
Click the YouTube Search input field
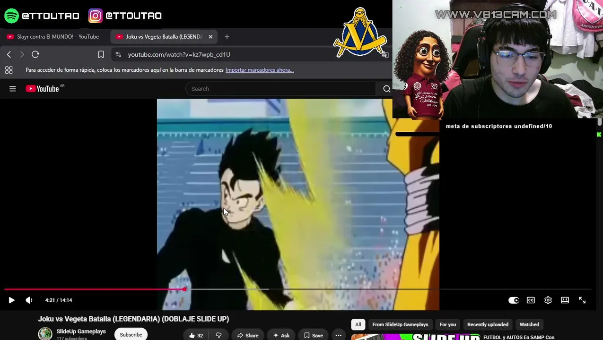(x=281, y=89)
